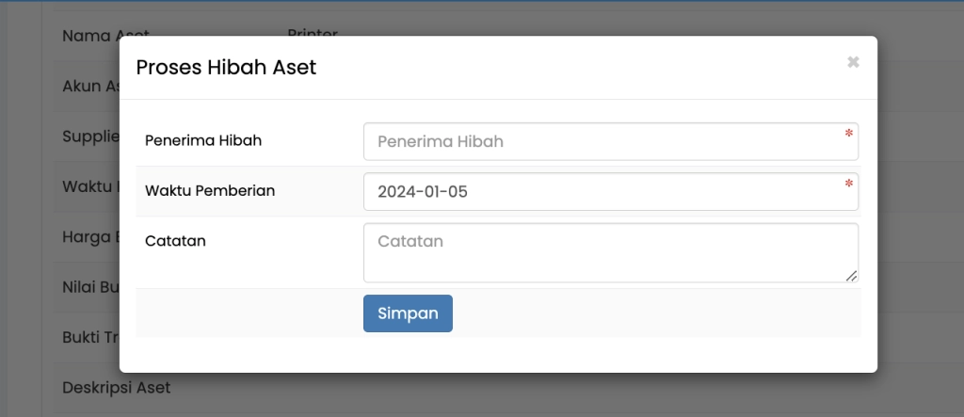Select the Penerima Hibah field label
This screenshot has width=964, height=417.
[203, 140]
